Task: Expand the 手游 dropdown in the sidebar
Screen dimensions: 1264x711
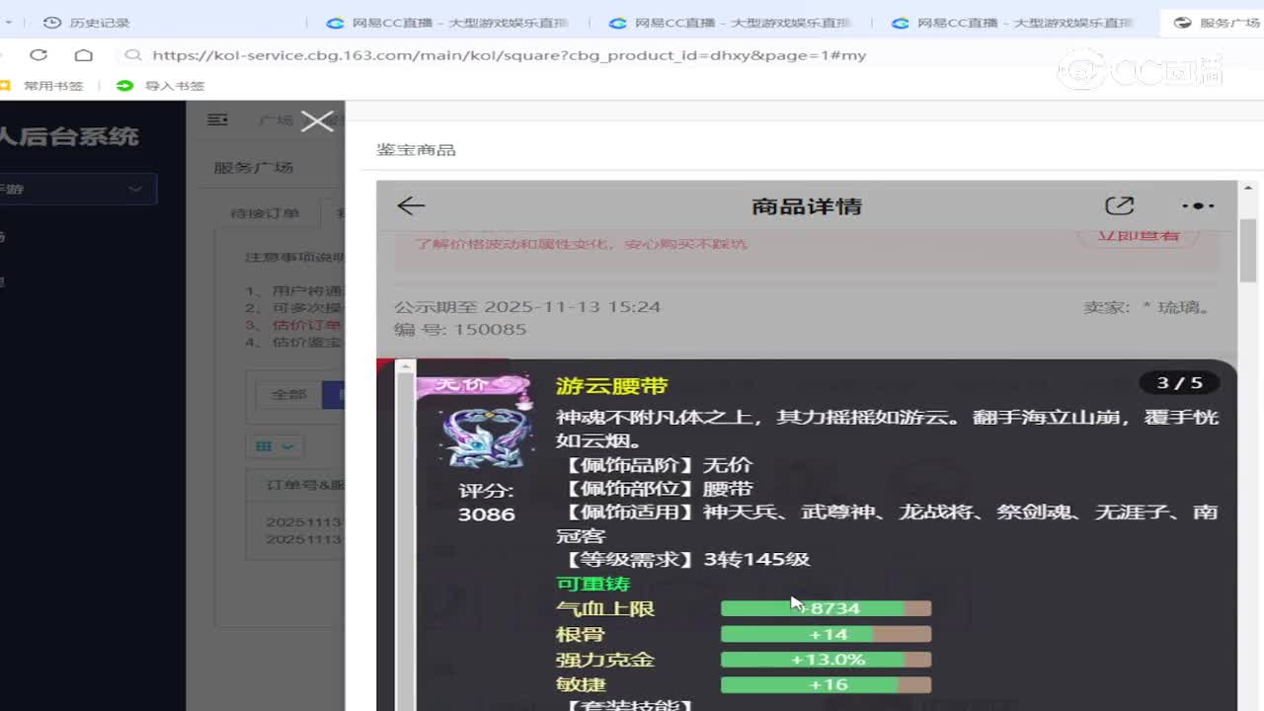Action: coord(77,189)
